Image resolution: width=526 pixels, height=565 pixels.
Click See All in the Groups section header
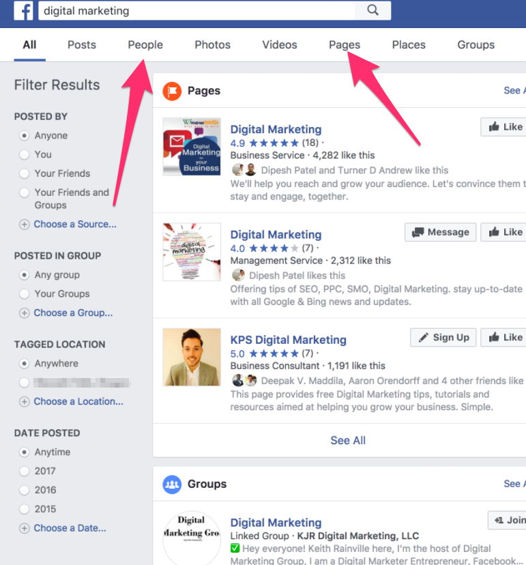(514, 484)
